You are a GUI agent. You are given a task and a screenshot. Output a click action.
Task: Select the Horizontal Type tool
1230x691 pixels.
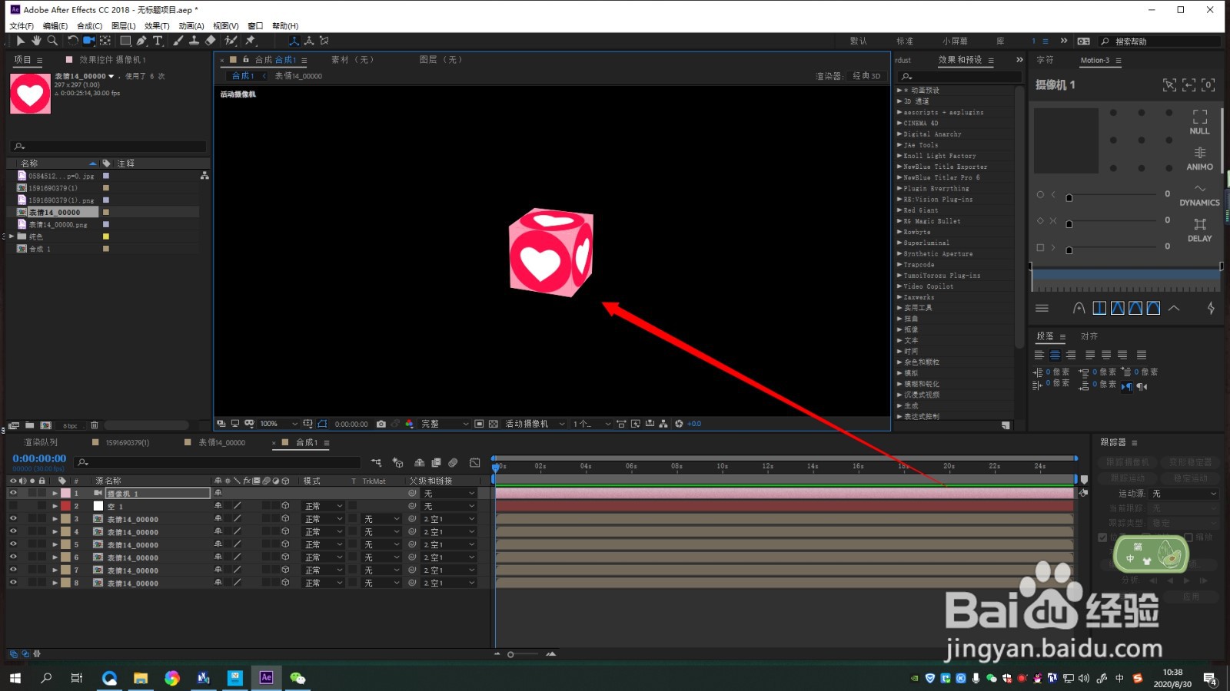(158, 41)
